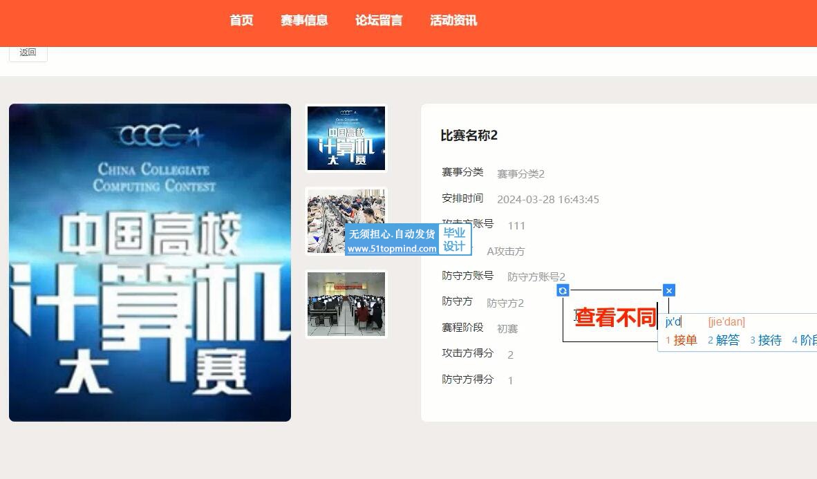Choose IME candidate 3 接待

pyautogui.click(x=766, y=340)
